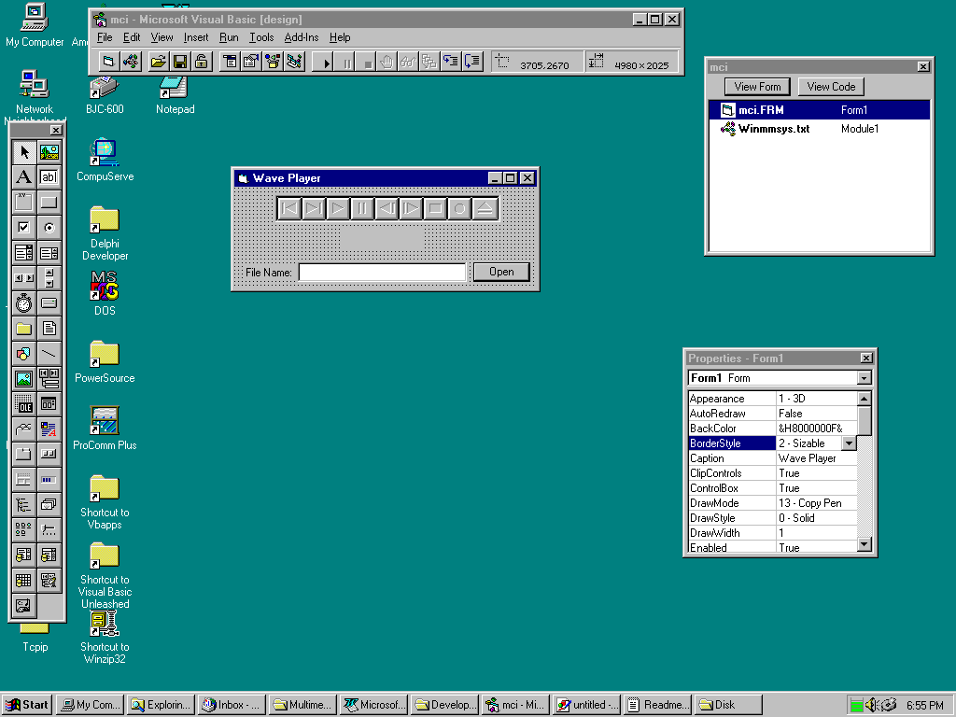Image resolution: width=956 pixels, height=717 pixels.
Task: Select the CheckBox control in the toolbox
Action: click(24, 227)
